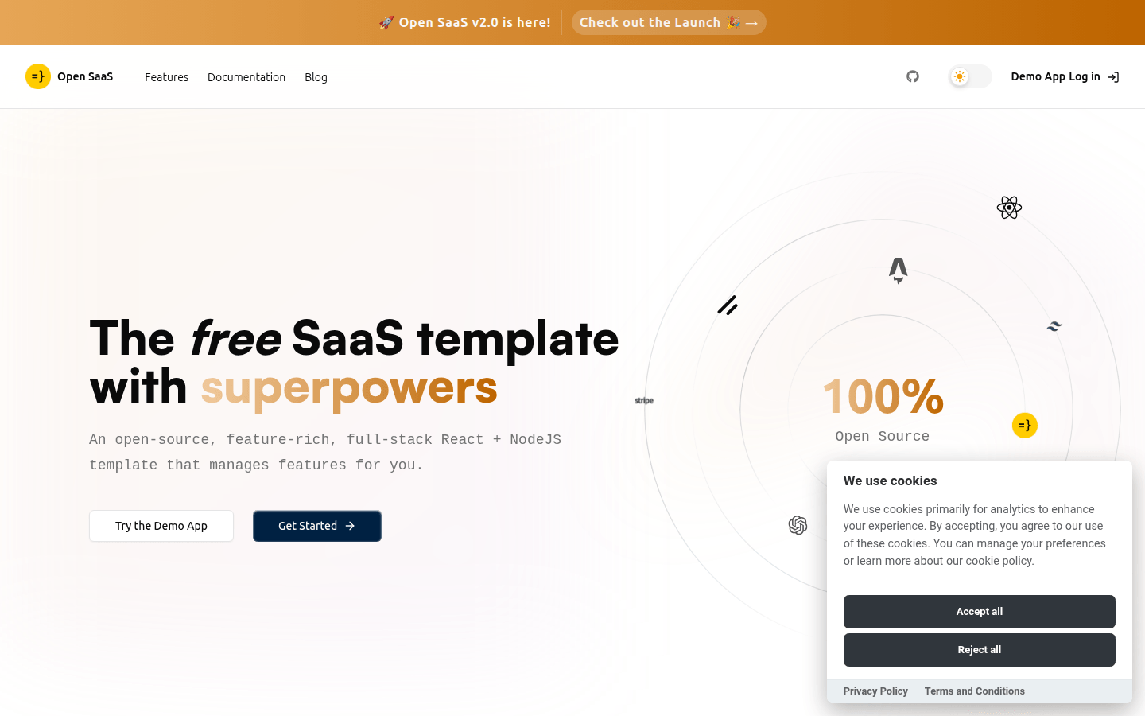The width and height of the screenshot is (1145, 716).
Task: Open the Features nav item
Action: 166,77
